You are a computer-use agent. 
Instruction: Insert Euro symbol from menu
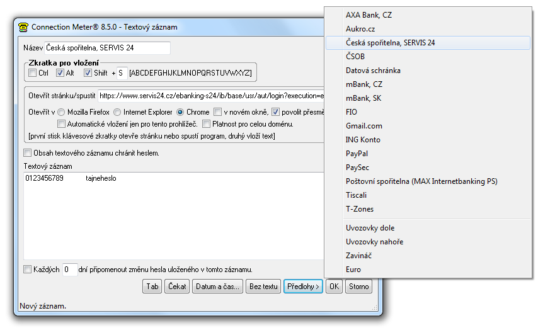(x=428, y=270)
